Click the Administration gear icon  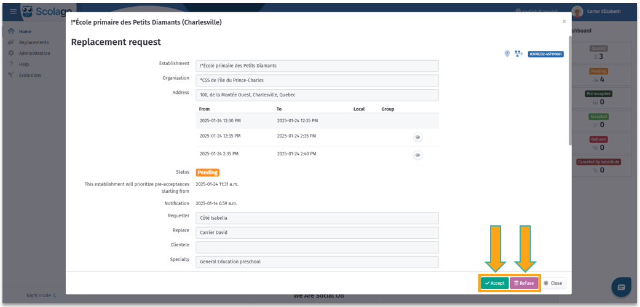(x=12, y=53)
